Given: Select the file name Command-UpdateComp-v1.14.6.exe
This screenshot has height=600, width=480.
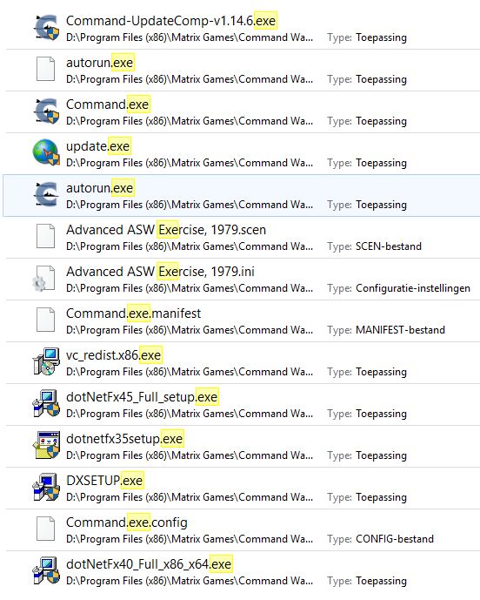Looking at the screenshot, I should pyautogui.click(x=170, y=21).
